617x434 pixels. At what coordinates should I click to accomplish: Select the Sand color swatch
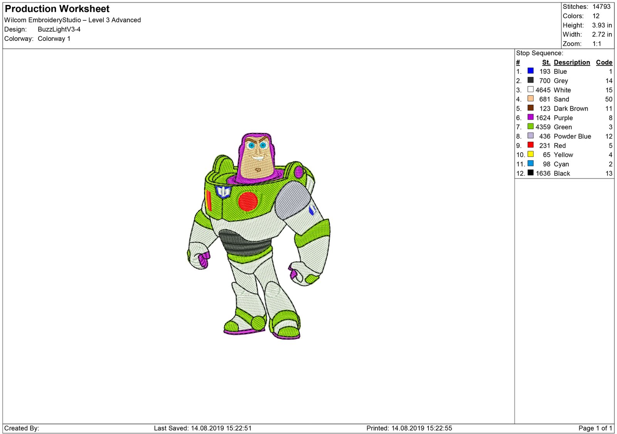tap(531, 99)
